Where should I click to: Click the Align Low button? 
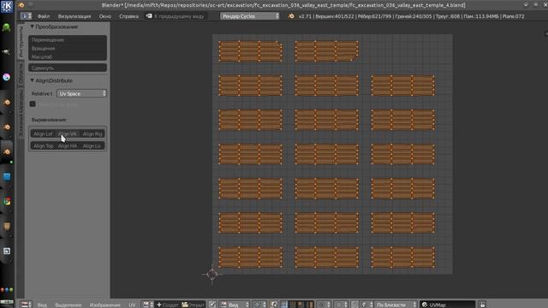(92, 146)
